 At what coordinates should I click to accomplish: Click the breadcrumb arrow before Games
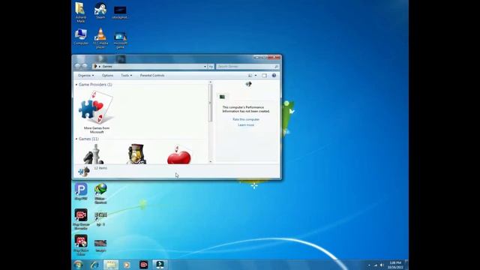100,67
